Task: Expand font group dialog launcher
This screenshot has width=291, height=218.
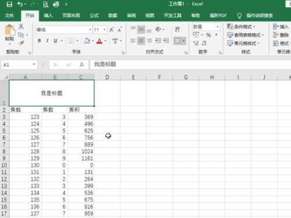Action: coord(123,53)
